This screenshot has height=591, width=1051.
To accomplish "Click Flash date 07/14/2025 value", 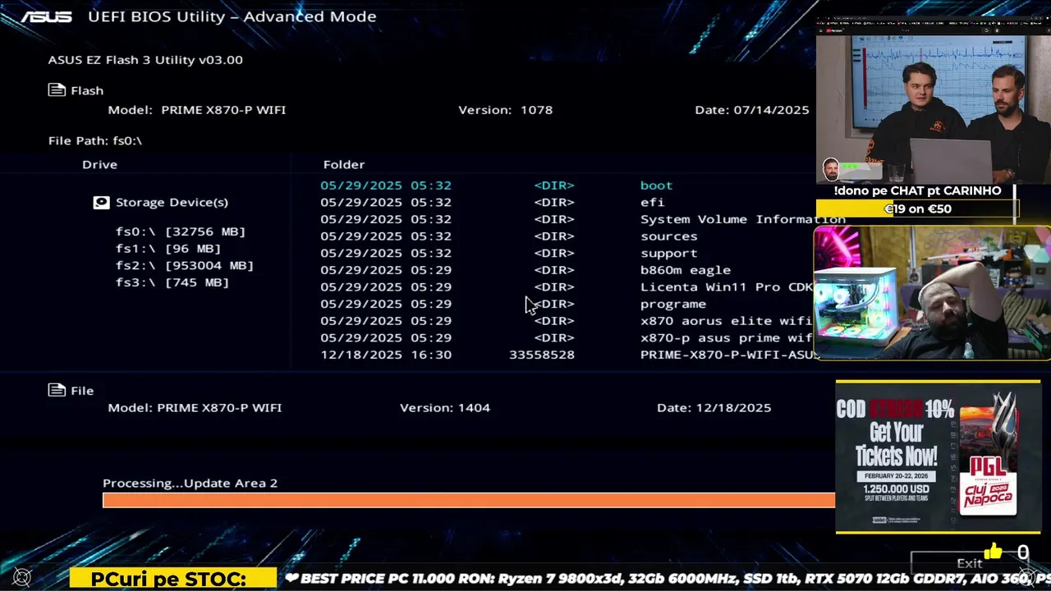I will click(771, 109).
